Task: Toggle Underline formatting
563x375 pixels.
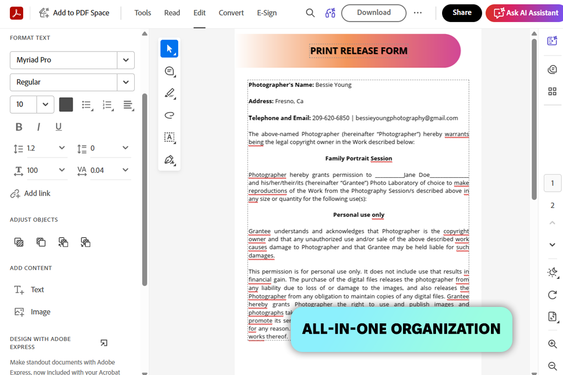Action: [58, 127]
